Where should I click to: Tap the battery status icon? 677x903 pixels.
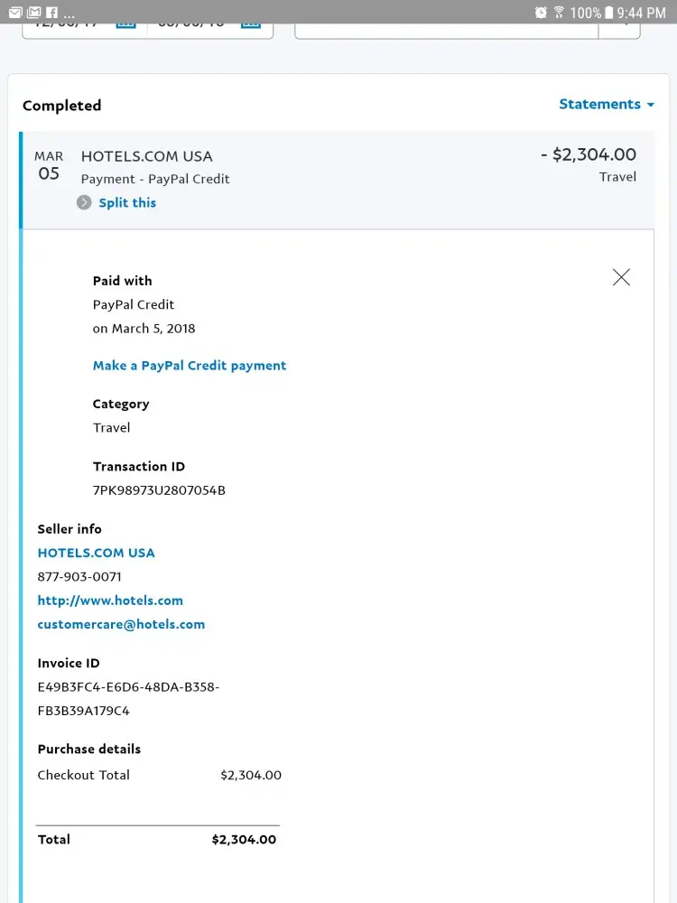click(x=608, y=13)
